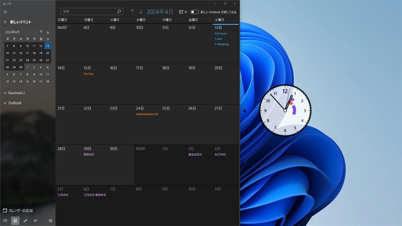Collapse the KaminariLi calendar group
Screen dimensions: 402x226
click(x=5, y=93)
